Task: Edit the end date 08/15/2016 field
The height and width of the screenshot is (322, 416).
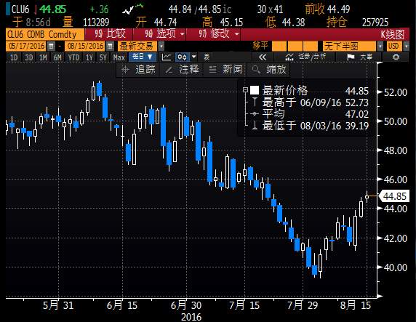Action: pyautogui.click(x=85, y=47)
